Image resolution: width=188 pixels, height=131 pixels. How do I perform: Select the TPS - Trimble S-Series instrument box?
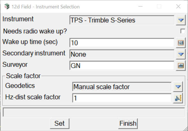pyautogui.click(x=122, y=20)
